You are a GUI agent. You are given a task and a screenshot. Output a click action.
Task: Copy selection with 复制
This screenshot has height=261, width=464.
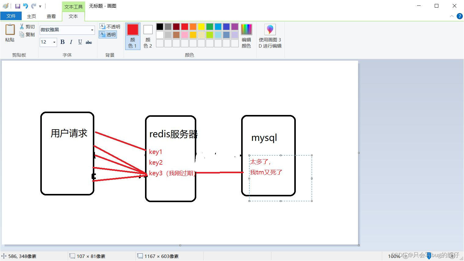click(x=27, y=34)
